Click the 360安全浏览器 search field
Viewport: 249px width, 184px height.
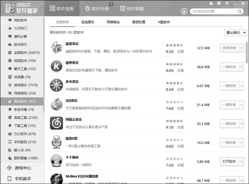pyautogui.click(x=214, y=11)
